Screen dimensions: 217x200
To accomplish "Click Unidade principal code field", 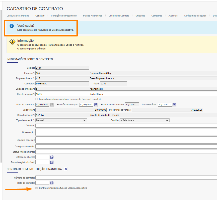I will pos(62,89).
